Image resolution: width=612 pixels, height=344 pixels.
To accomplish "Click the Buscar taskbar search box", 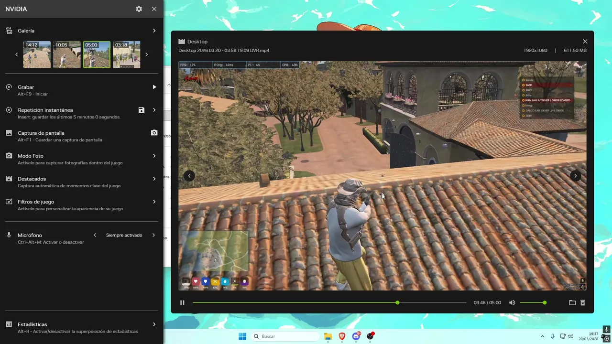I will click(285, 336).
